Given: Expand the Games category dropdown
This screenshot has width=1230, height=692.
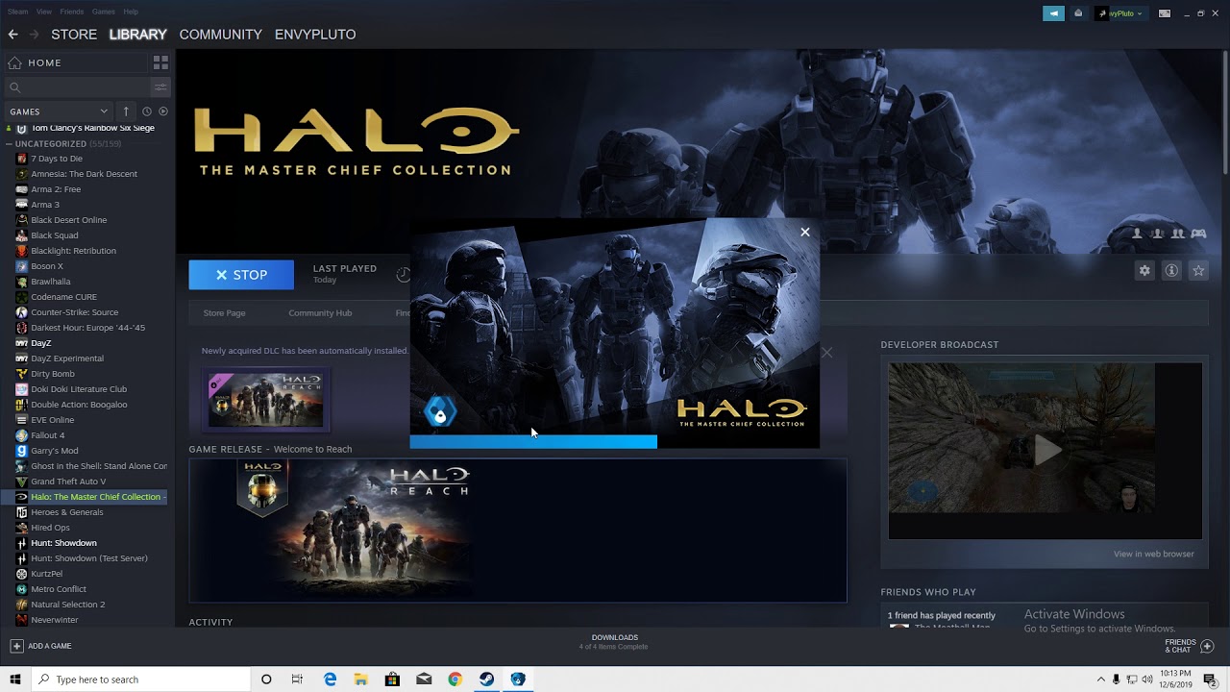Looking at the screenshot, I should coord(59,111).
